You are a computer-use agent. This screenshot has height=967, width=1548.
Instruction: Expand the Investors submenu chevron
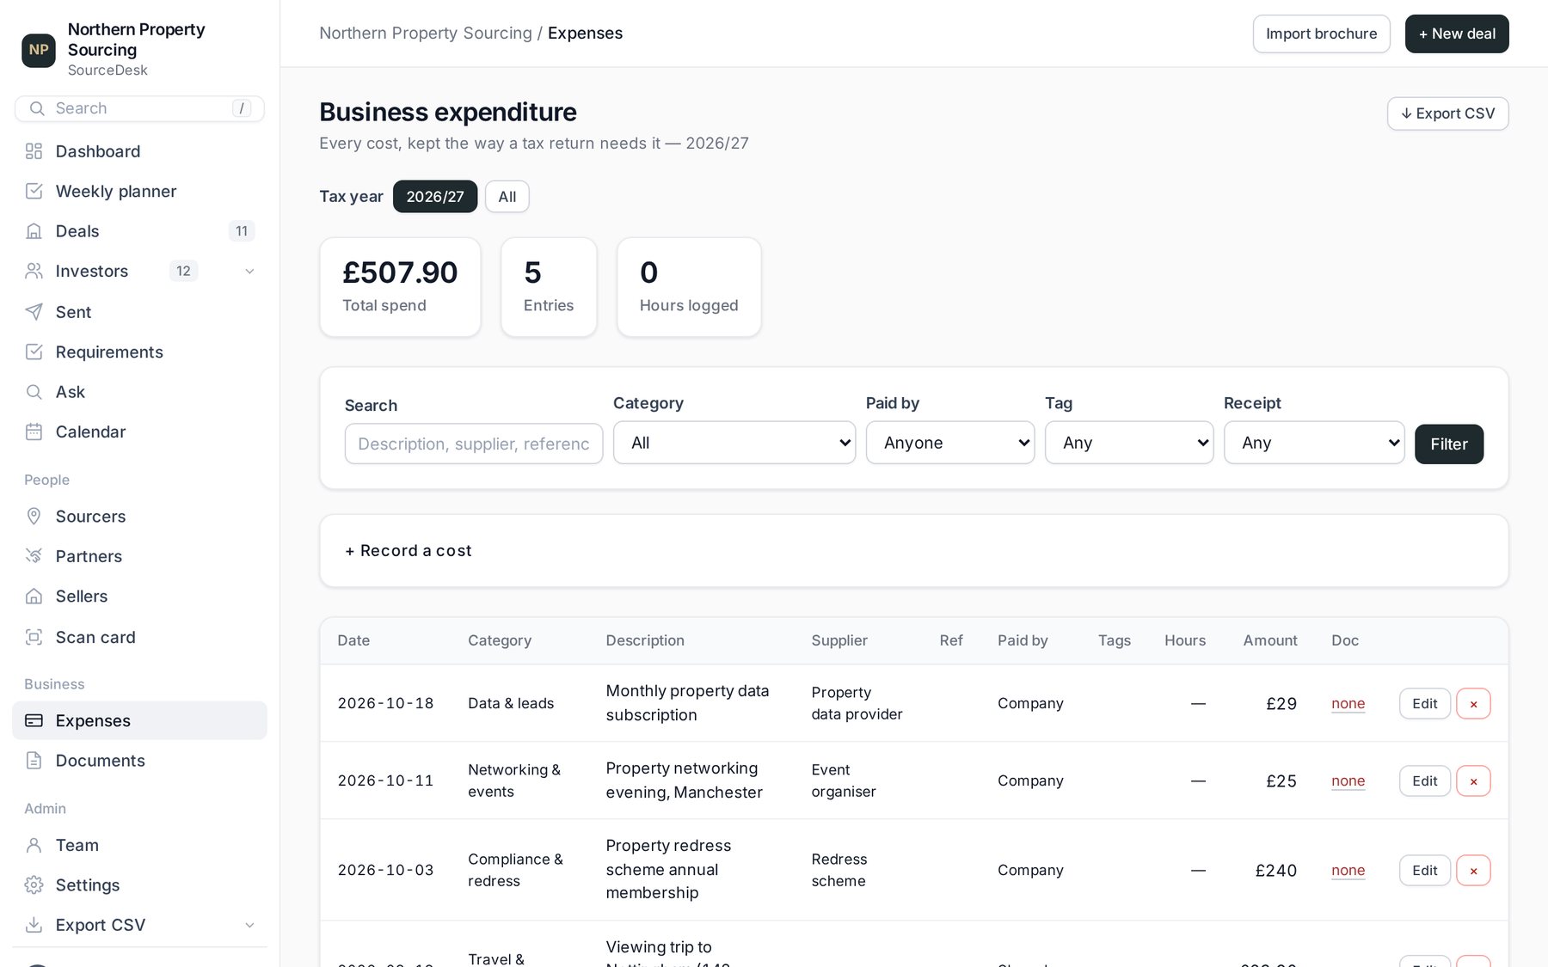pos(249,272)
